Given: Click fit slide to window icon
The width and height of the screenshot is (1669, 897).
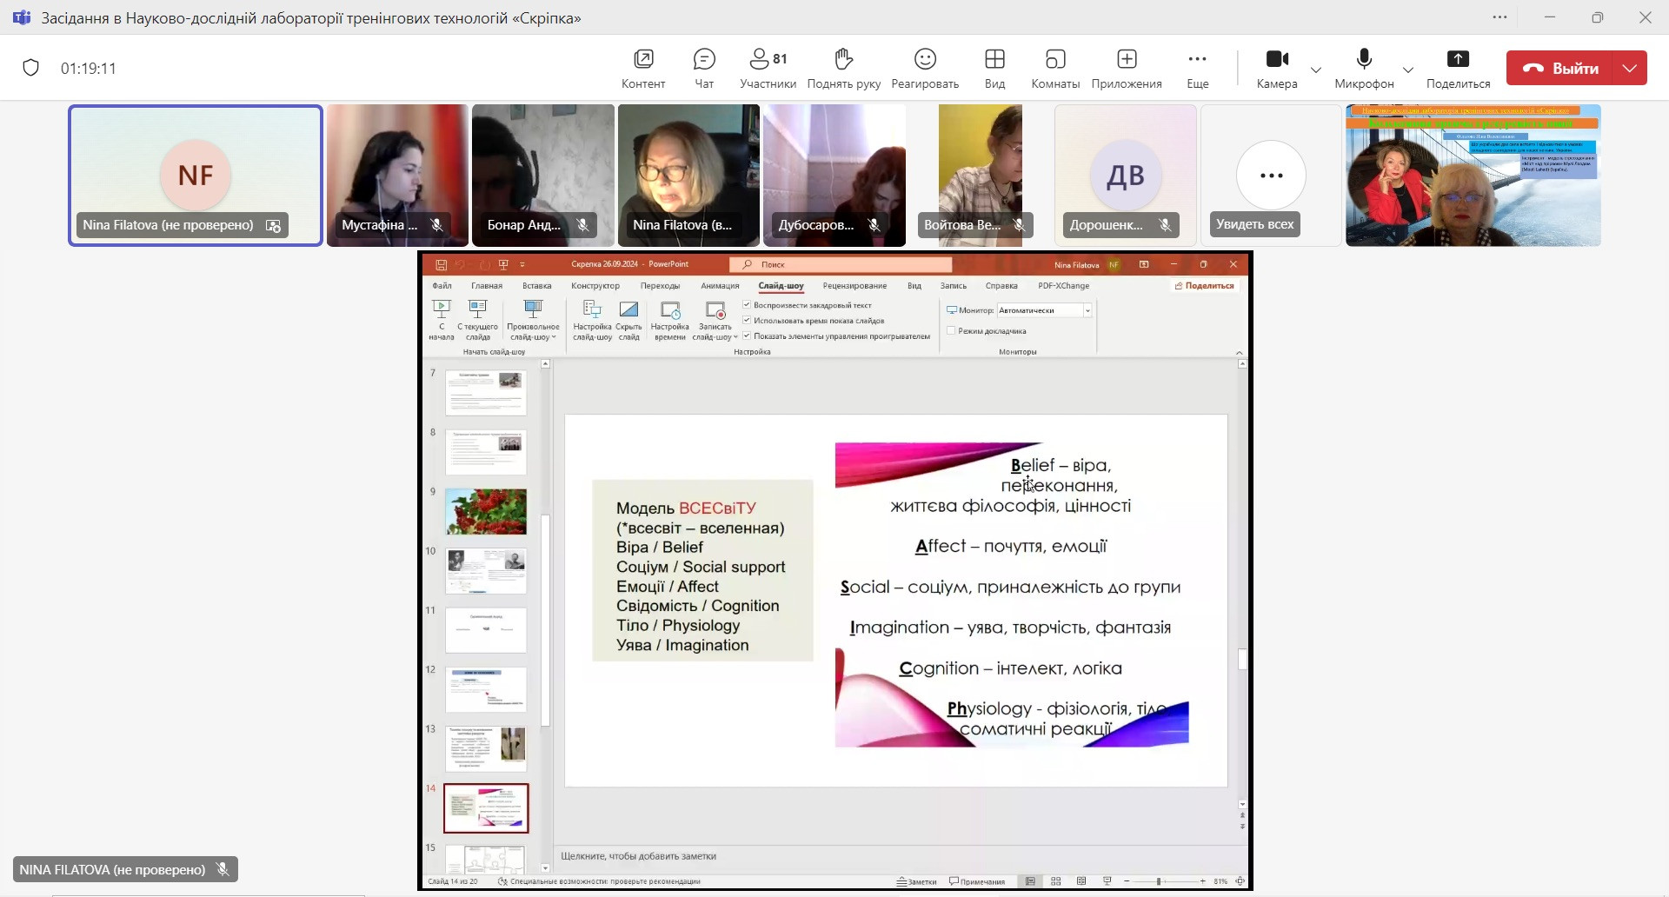Looking at the screenshot, I should [x=1240, y=881].
